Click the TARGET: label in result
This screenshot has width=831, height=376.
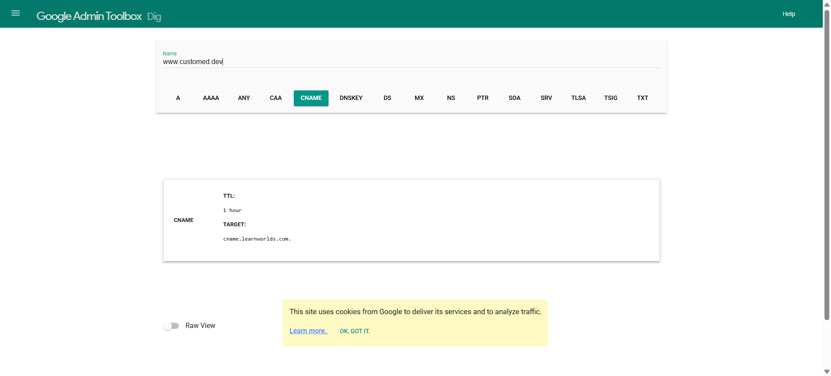coord(234,225)
